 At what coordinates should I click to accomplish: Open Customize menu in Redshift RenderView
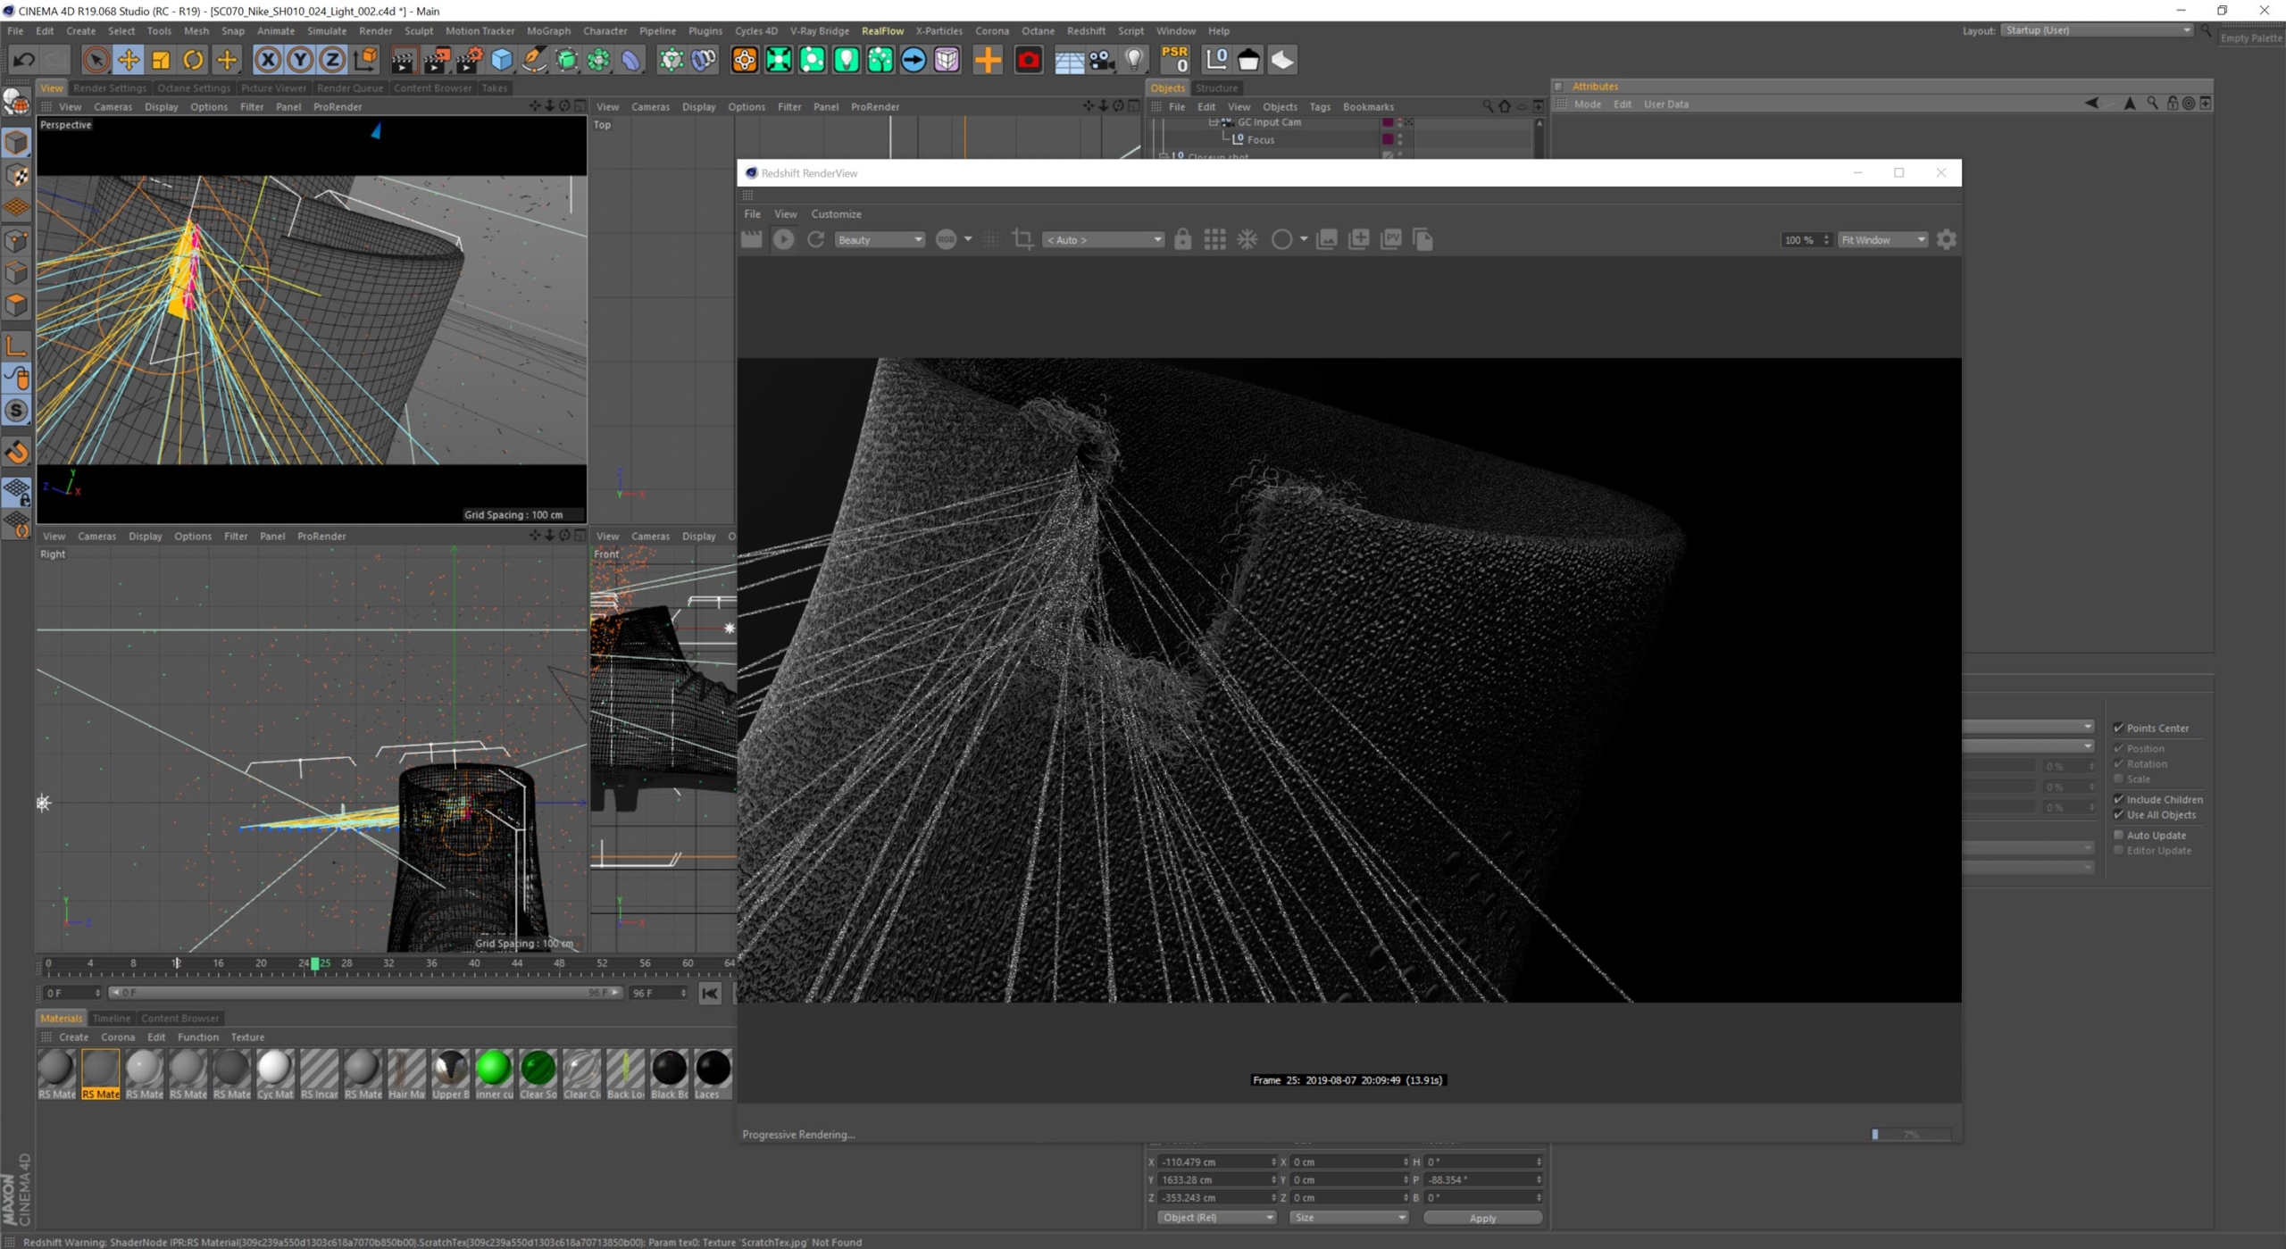(836, 214)
